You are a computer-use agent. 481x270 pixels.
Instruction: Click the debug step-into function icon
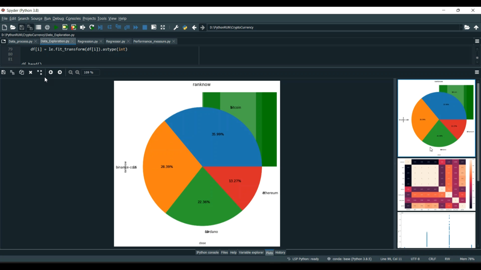118,28
